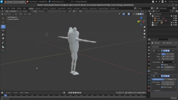Collapse the Mirror modifier panel
Viewport: 178px width, 100px height.
point(152,51)
